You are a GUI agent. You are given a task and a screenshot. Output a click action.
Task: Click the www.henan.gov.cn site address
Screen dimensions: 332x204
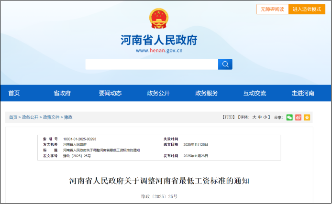coord(159,50)
